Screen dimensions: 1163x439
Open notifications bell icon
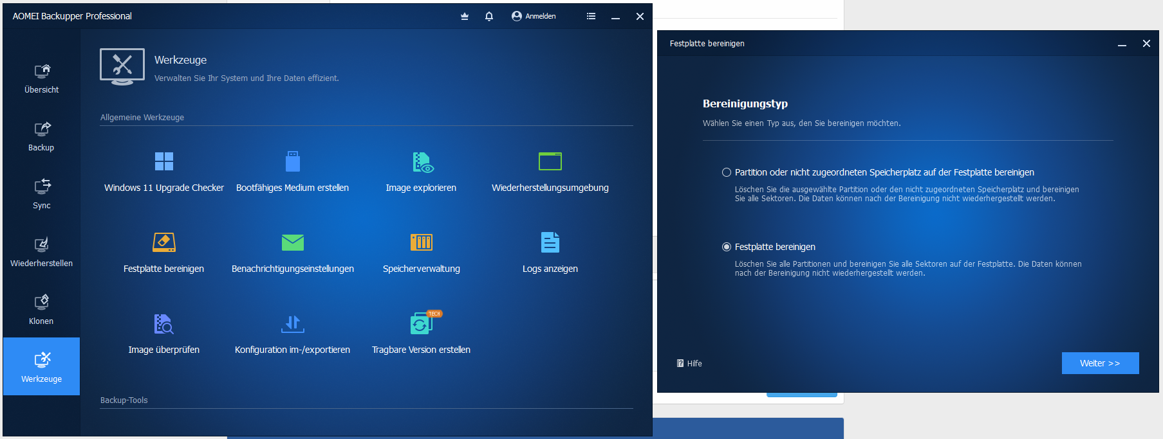(x=489, y=16)
